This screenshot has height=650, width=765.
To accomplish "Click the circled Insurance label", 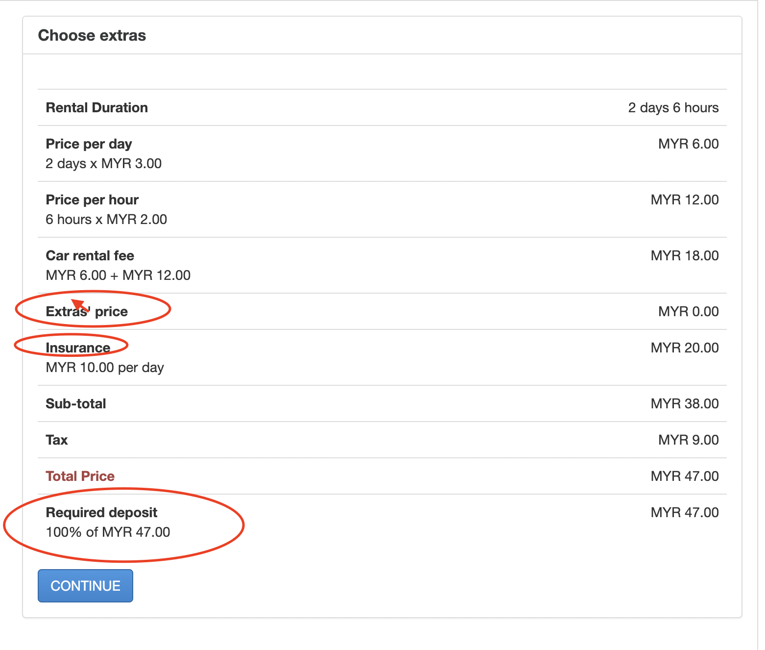I will click(78, 348).
